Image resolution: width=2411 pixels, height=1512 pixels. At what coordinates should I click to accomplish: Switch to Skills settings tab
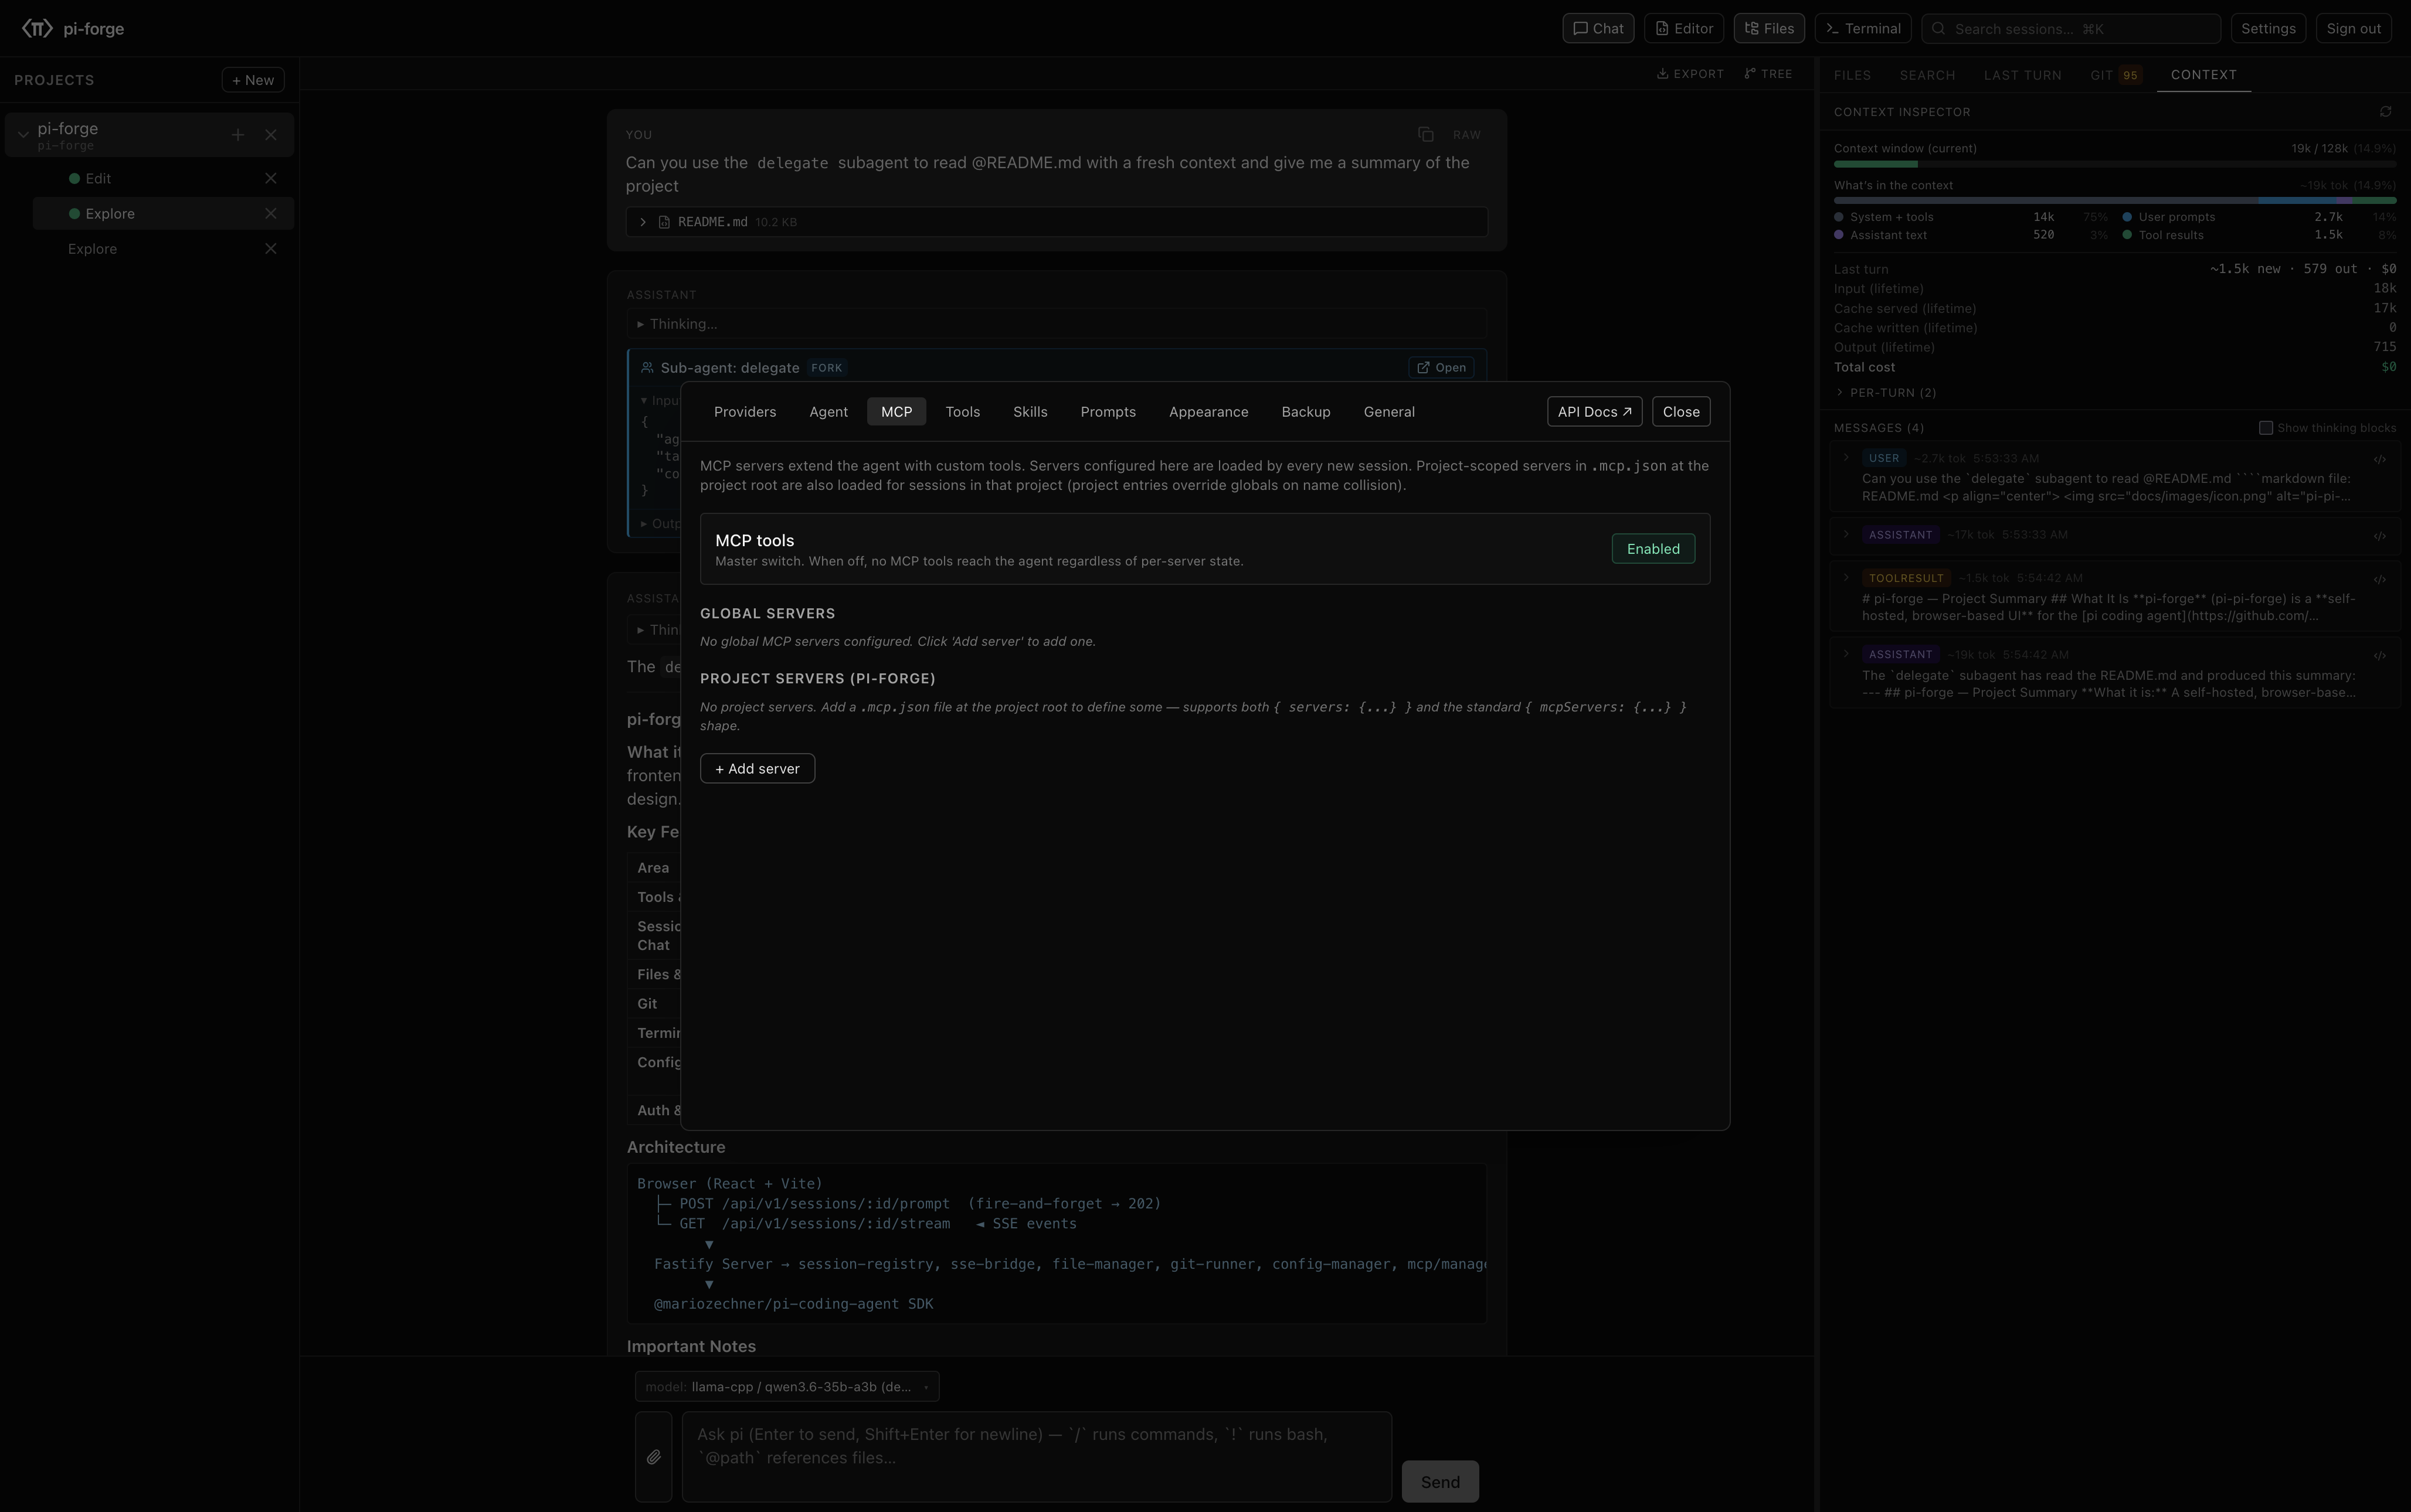(x=1030, y=412)
